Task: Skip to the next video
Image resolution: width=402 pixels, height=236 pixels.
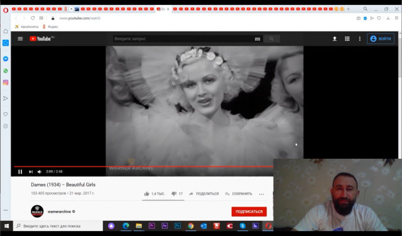Action: (31, 172)
